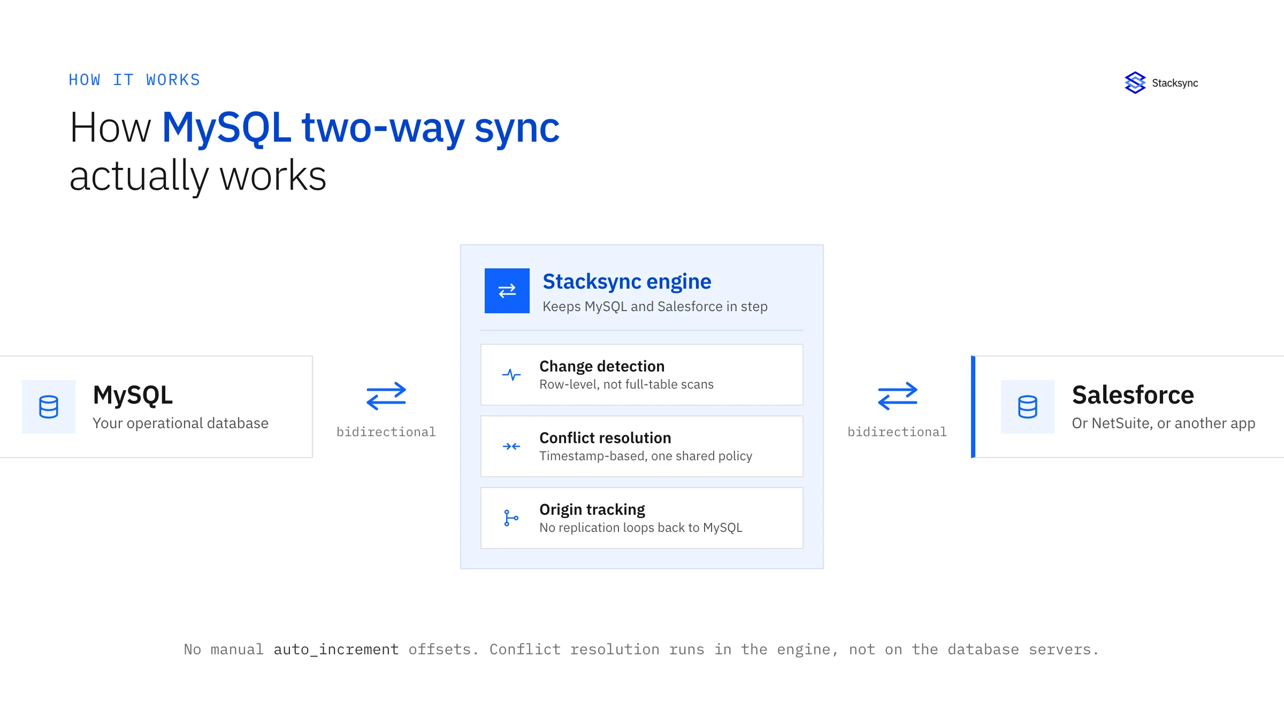Click the 'Origin tracking' title
Viewport: 1284px width, 727px height.
592,509
